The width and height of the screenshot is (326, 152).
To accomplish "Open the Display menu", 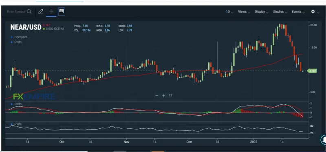I will pyautogui.click(x=262, y=12).
